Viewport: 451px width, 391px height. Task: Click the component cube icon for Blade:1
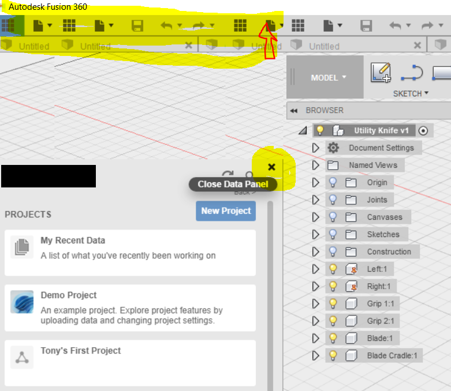tap(351, 339)
